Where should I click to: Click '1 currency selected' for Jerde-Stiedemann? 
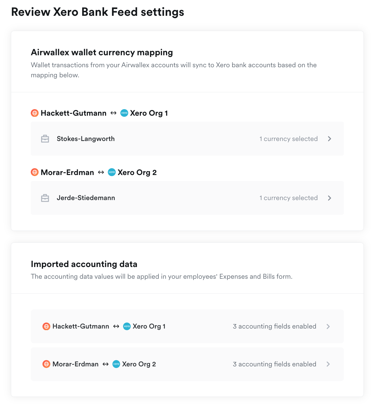point(289,198)
